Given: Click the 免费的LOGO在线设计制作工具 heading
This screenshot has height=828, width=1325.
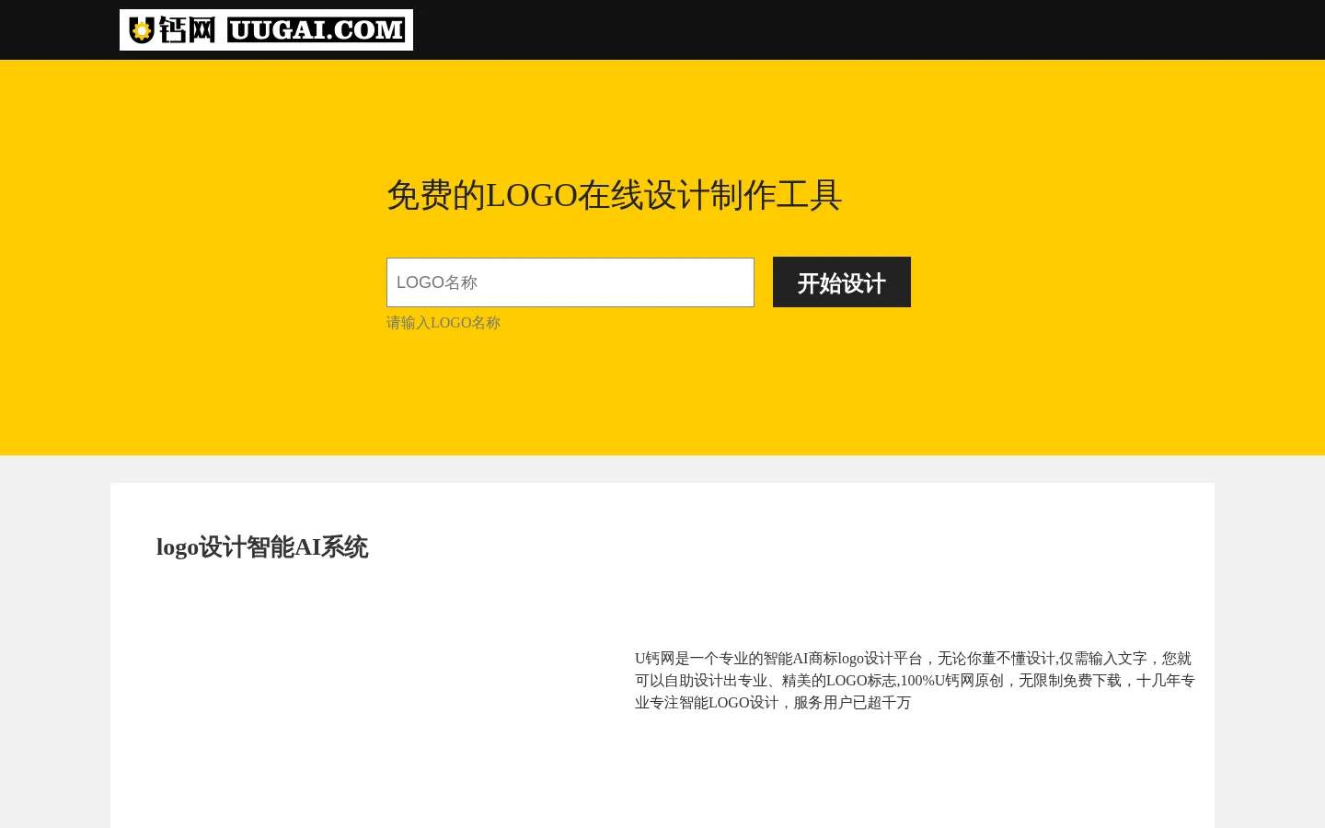Looking at the screenshot, I should (614, 195).
